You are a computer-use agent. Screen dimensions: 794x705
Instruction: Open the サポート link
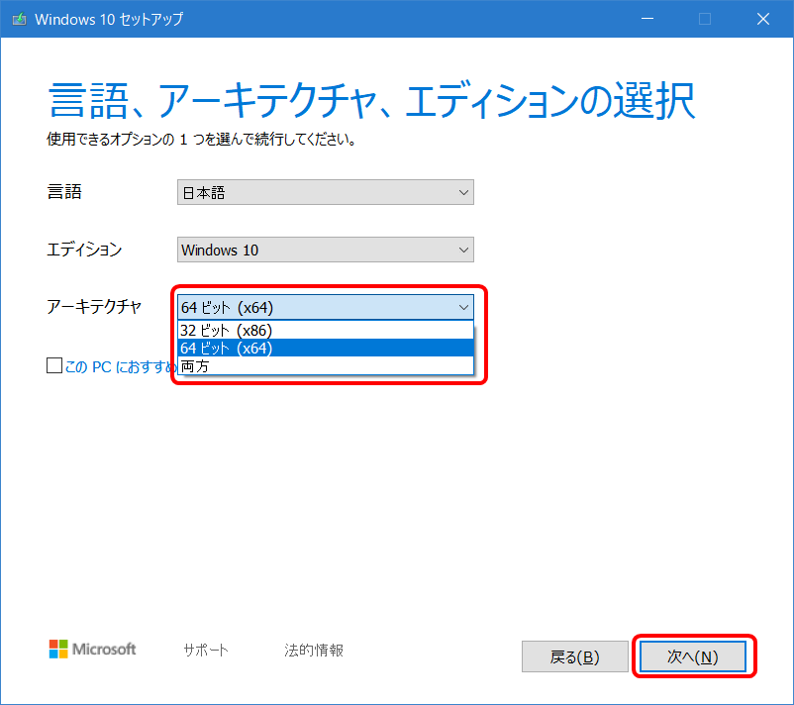(206, 650)
